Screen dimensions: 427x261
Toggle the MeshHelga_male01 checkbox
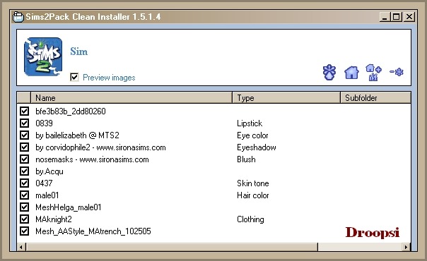[24, 207]
